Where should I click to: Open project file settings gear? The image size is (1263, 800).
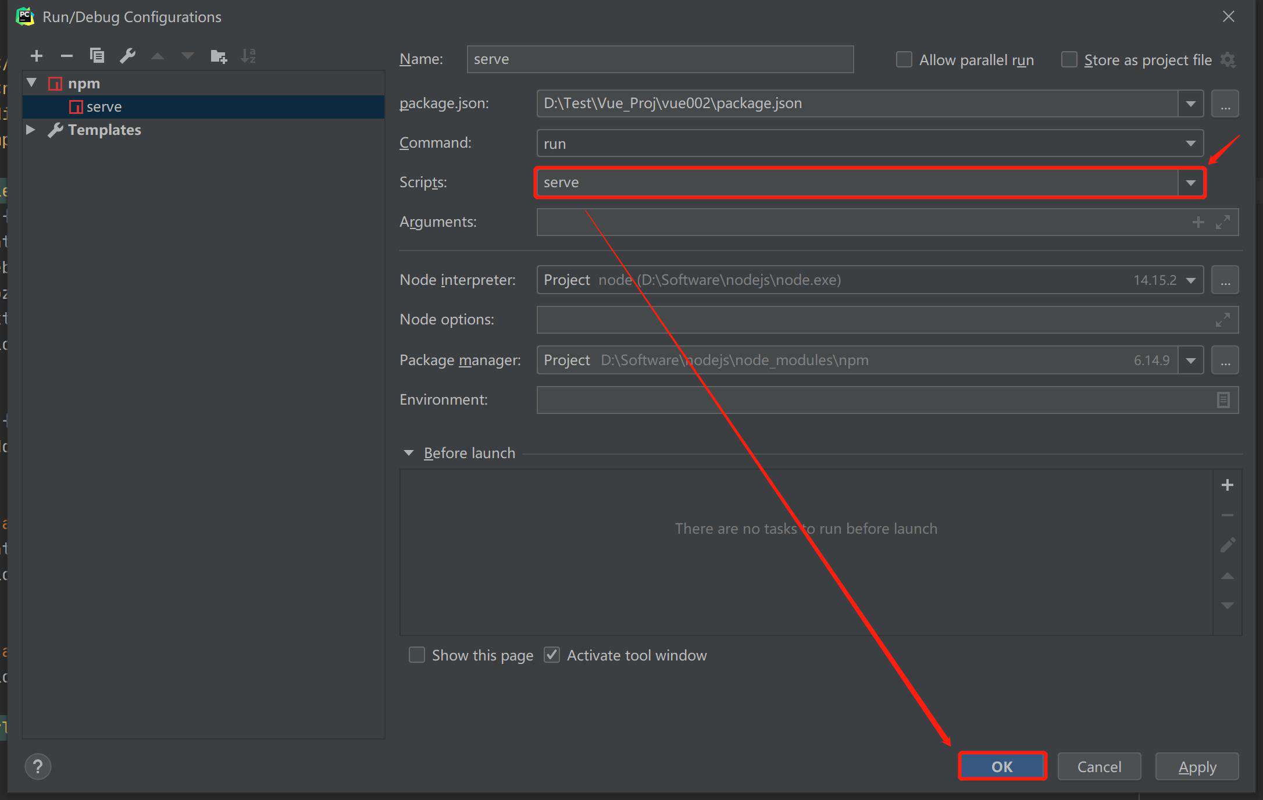tap(1228, 60)
